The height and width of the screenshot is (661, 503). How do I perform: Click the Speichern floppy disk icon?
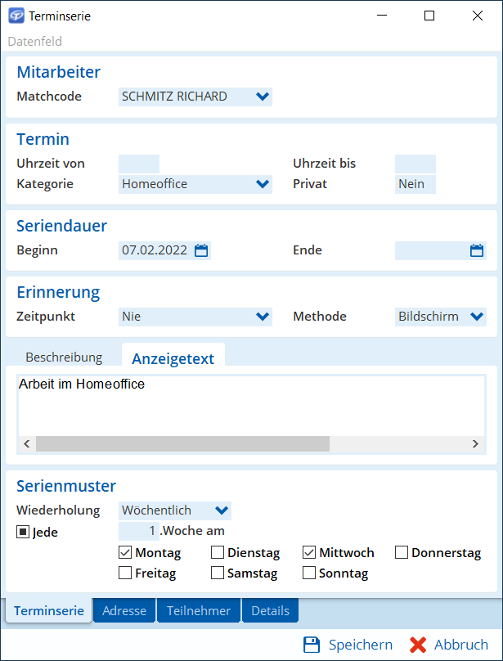coord(312,645)
